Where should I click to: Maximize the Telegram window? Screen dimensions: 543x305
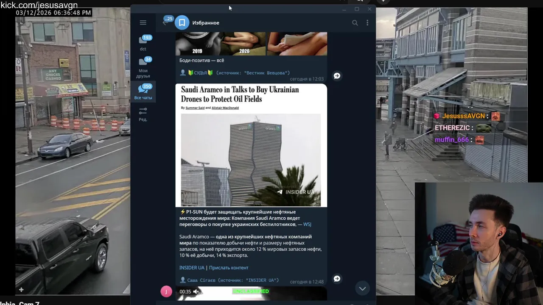357,9
